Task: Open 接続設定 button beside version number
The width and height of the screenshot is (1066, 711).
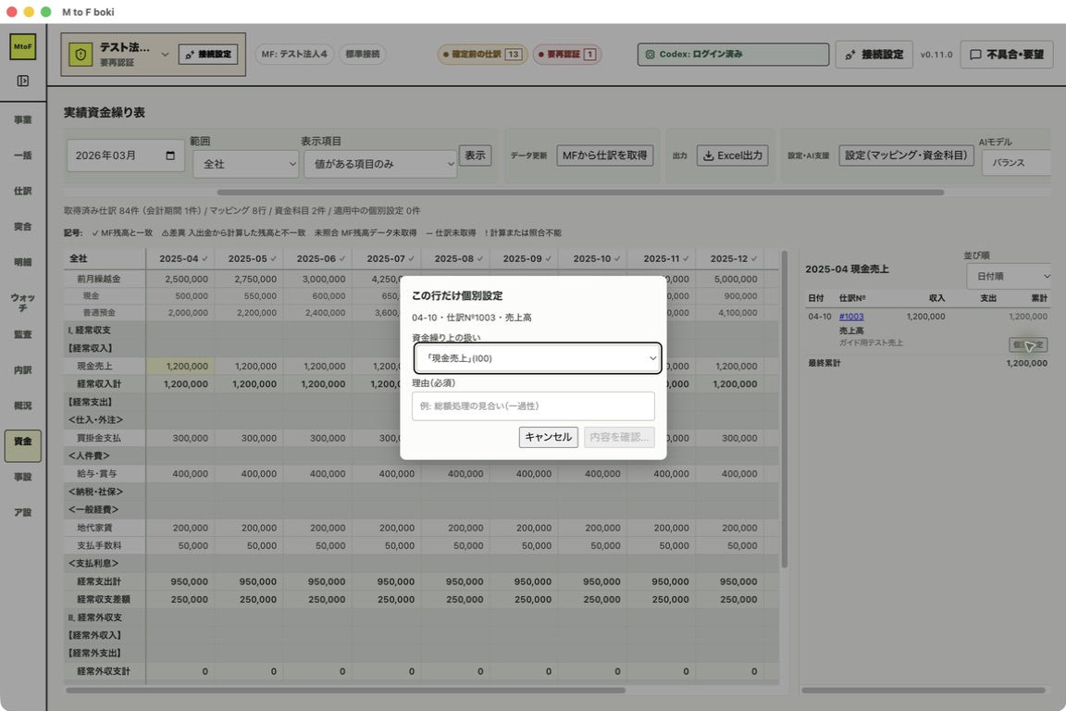Action: (x=874, y=55)
